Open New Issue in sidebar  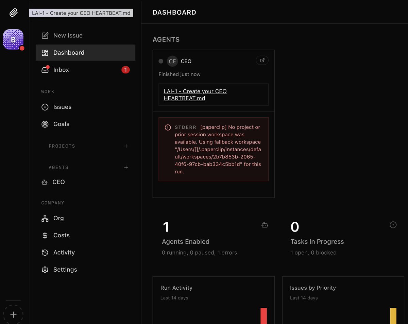85,35
